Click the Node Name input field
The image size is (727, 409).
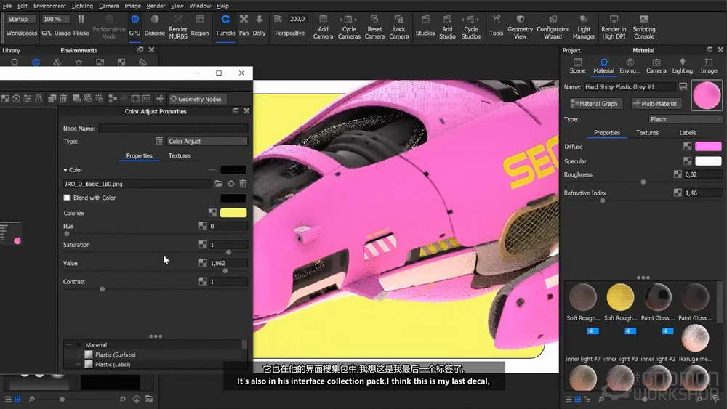coord(173,129)
